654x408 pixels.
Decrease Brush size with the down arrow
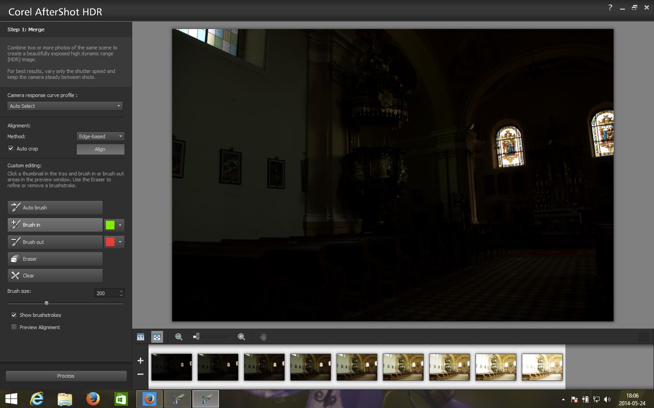[121, 296]
